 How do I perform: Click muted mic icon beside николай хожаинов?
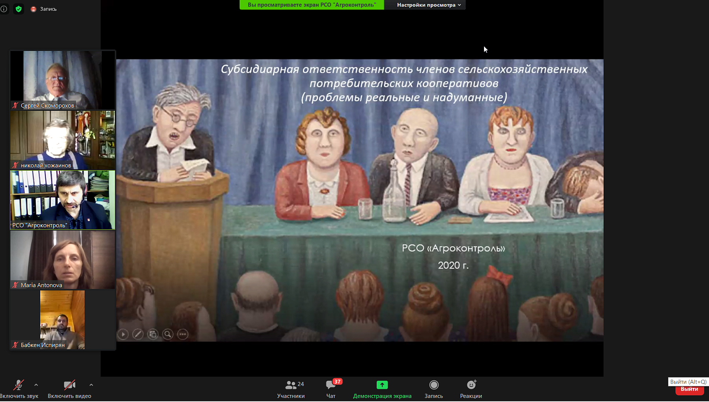click(15, 165)
